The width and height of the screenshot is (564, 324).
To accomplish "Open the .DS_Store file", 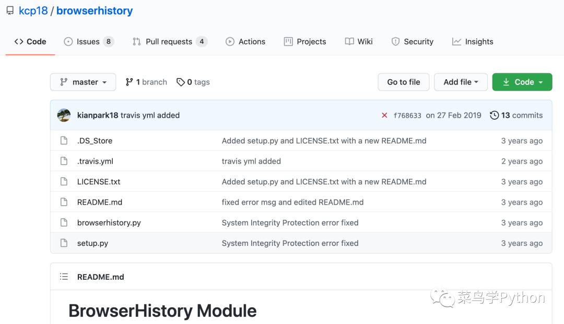I will click(x=95, y=141).
